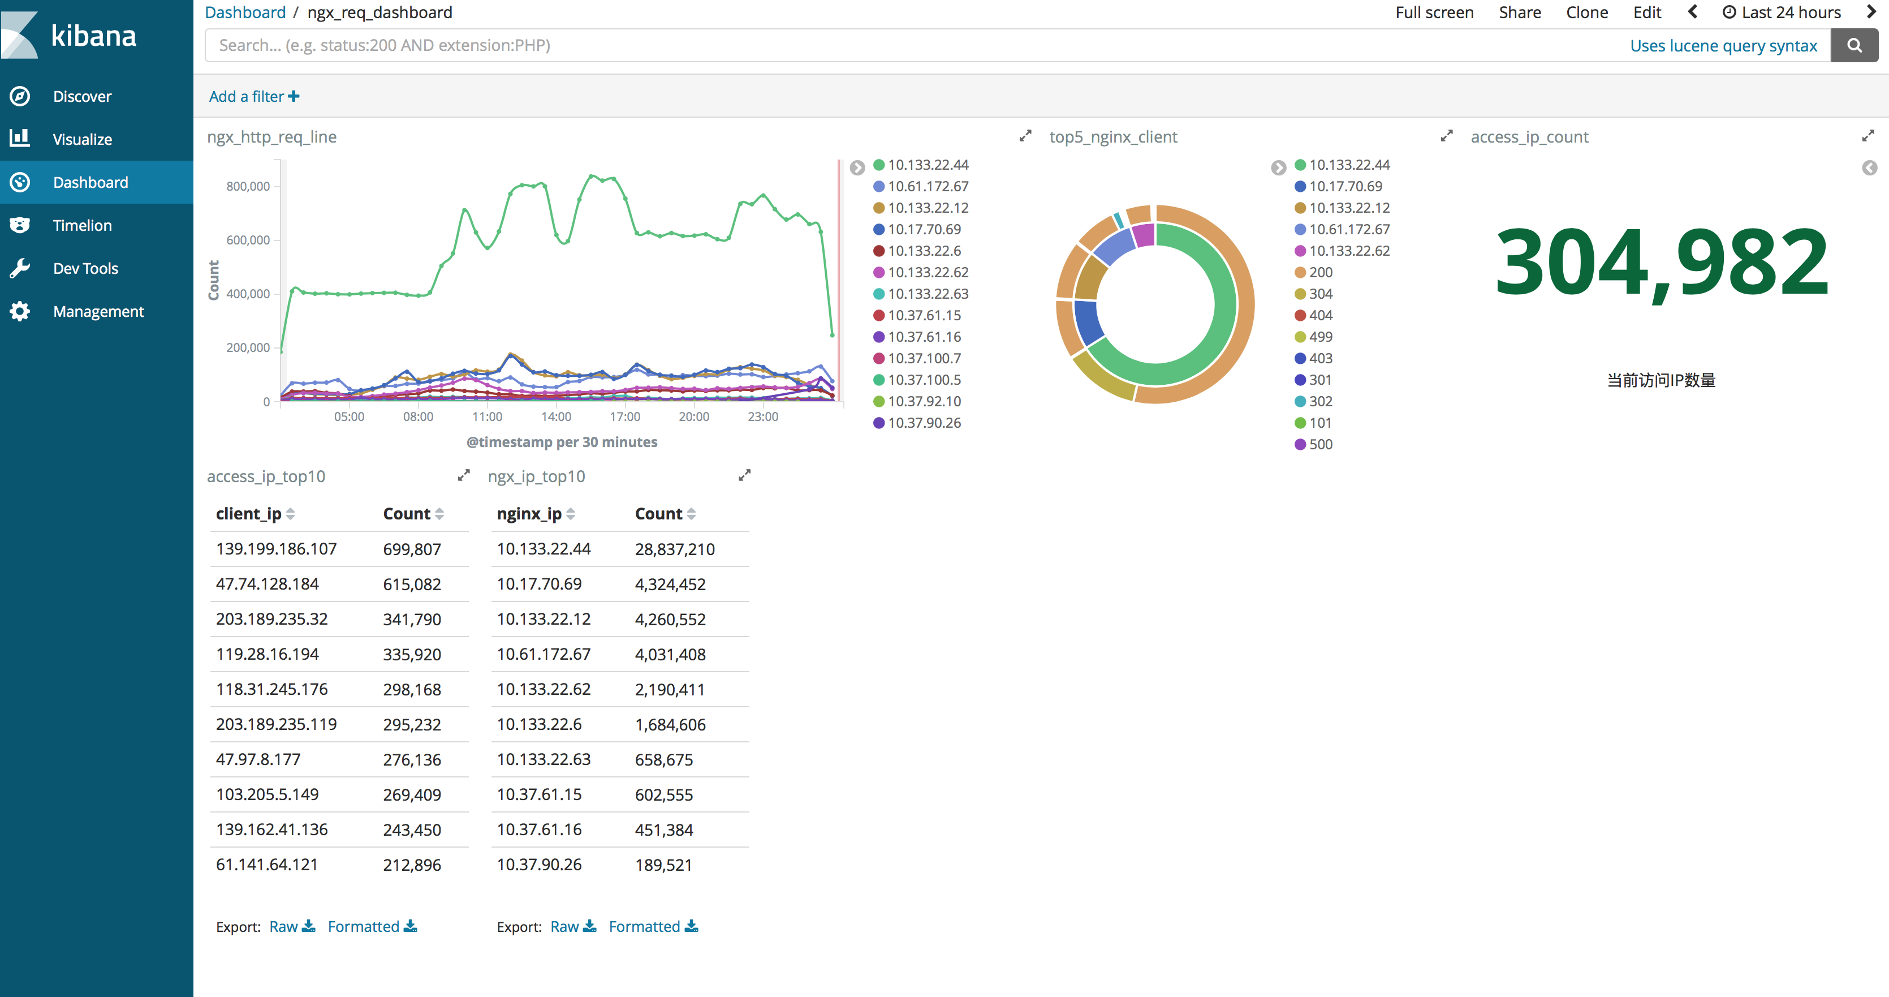Open the Last 24 hours time picker
Screen dimensions: 1889x997
pyautogui.click(x=1781, y=12)
